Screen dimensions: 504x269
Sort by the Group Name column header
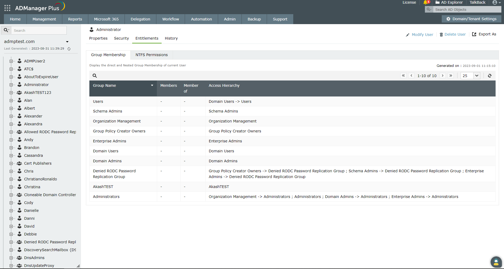tap(104, 85)
